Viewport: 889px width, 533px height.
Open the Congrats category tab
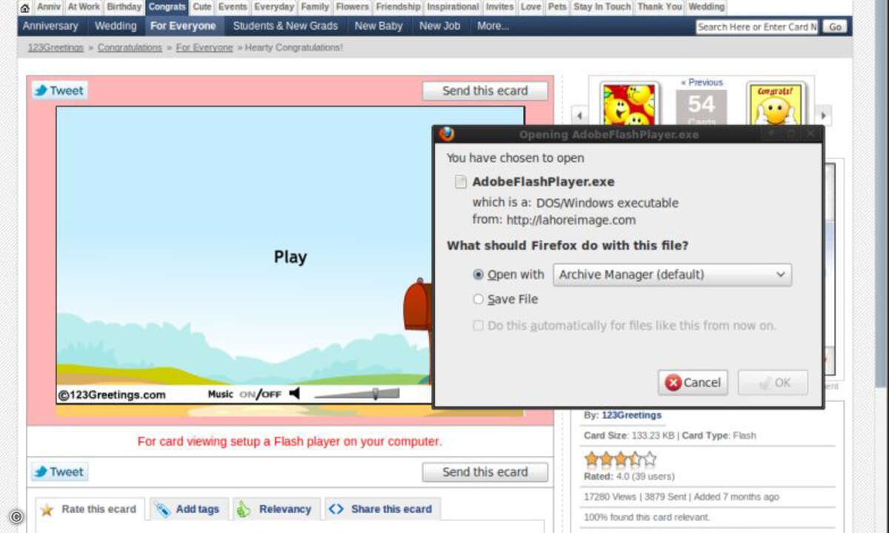pyautogui.click(x=167, y=7)
